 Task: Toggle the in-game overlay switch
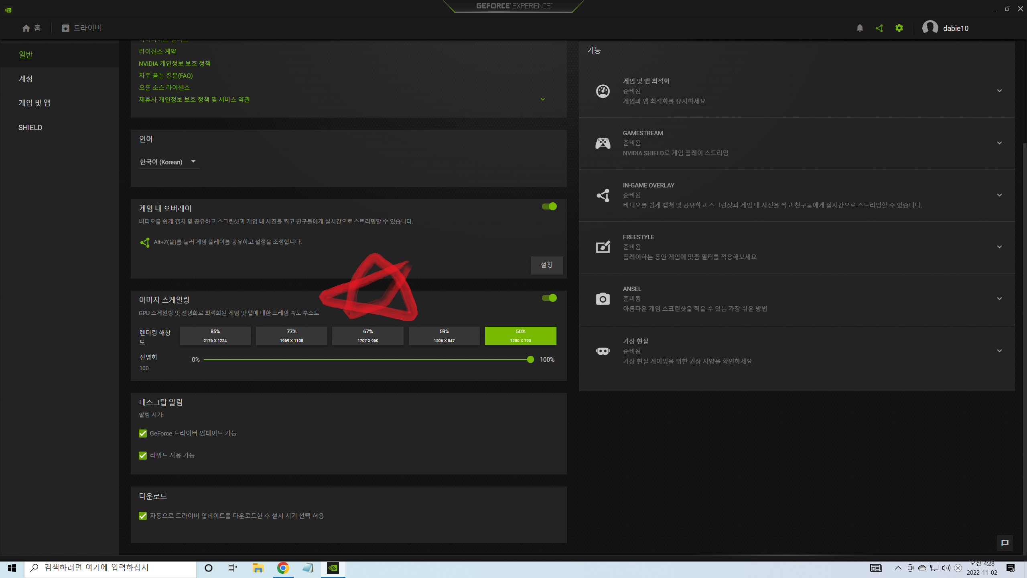tap(549, 207)
